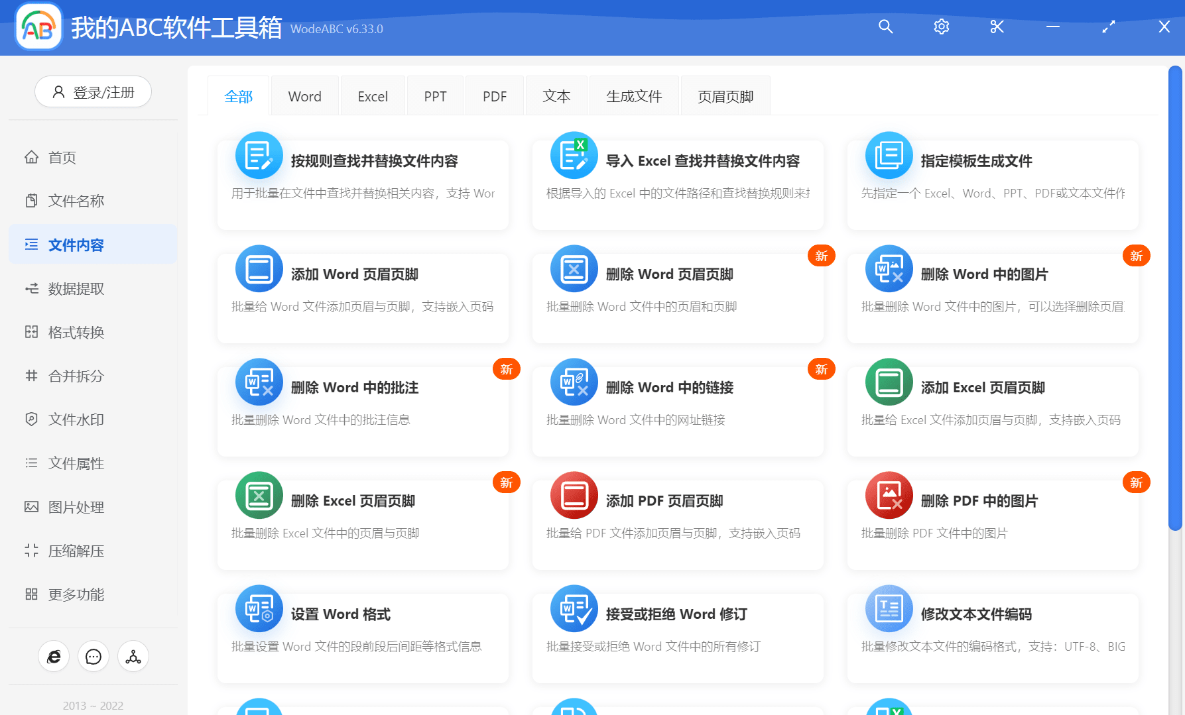This screenshot has width=1185, height=715.
Task: Open the settings gear icon
Action: 941,27
